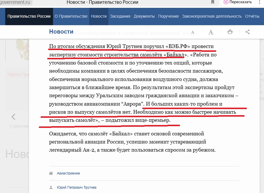Open the browser three-dot menu
The width and height of the screenshot is (264, 193).
[260, 2]
